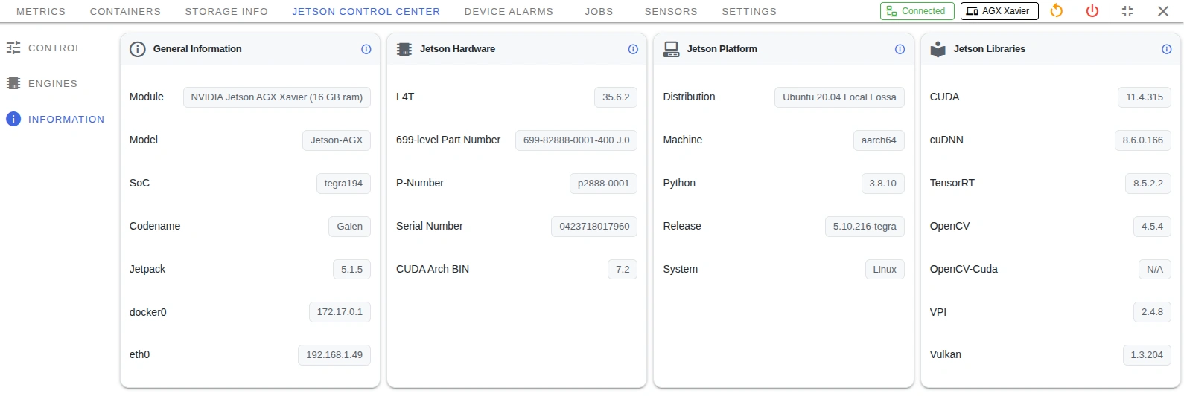Image resolution: width=1184 pixels, height=396 pixels.
Task: Click Jetson Libraries card info icon
Action: tap(1166, 49)
